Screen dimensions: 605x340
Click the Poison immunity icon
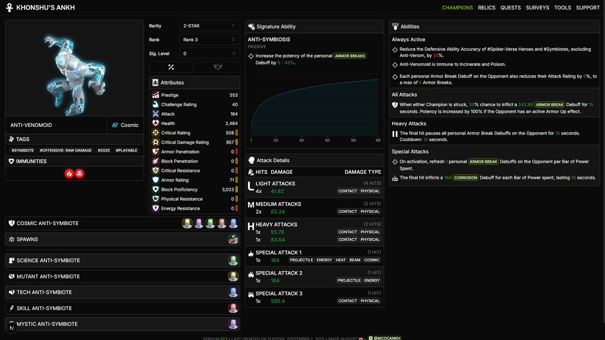click(79, 173)
